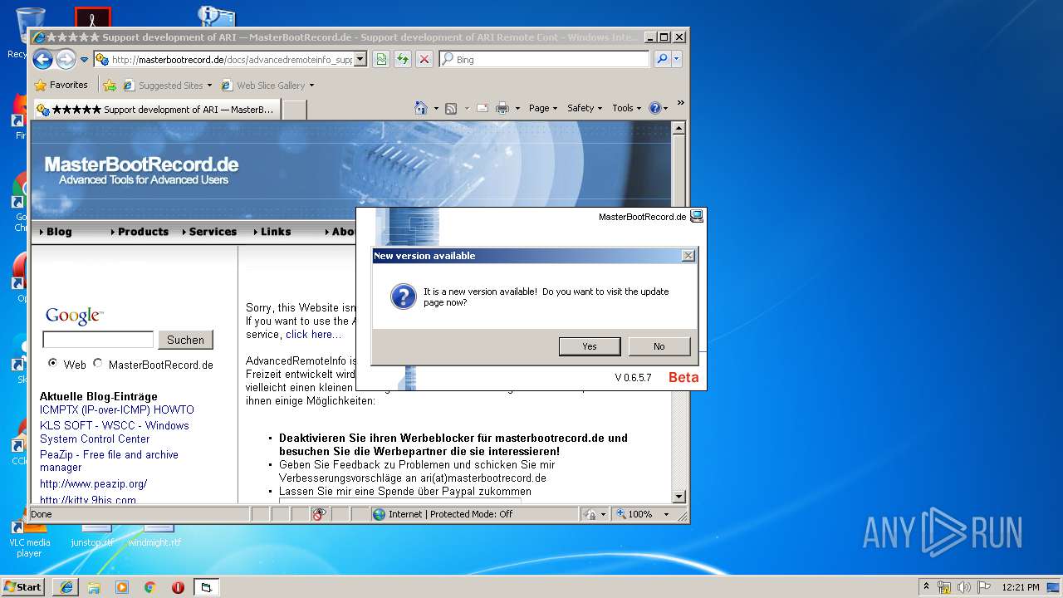Open the Favorites star button
This screenshot has height=598, width=1063.
pyautogui.click(x=61, y=85)
